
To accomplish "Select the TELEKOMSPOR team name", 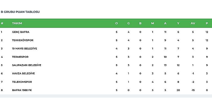I will coord(22,82).
